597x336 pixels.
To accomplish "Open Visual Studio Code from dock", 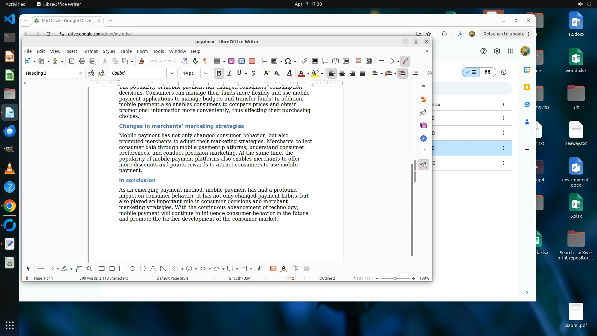I will tap(10, 19).
